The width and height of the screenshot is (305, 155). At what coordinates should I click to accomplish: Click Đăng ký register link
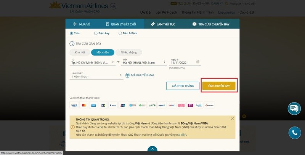217,3
